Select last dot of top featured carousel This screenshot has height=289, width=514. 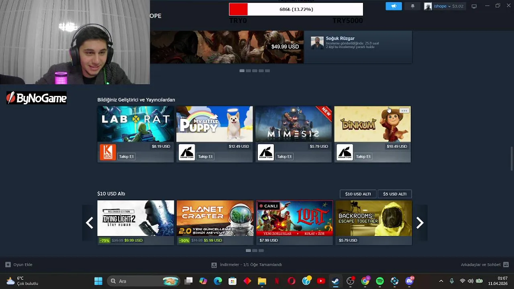coord(267,71)
